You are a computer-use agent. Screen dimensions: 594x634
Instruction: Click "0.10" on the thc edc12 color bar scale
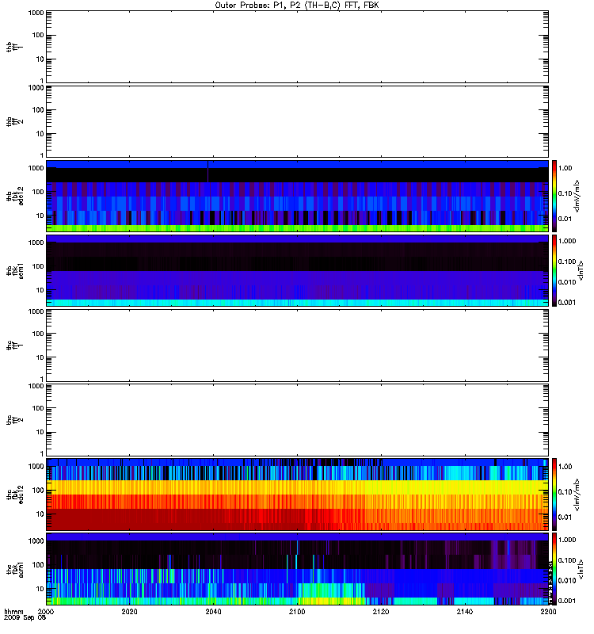point(565,492)
